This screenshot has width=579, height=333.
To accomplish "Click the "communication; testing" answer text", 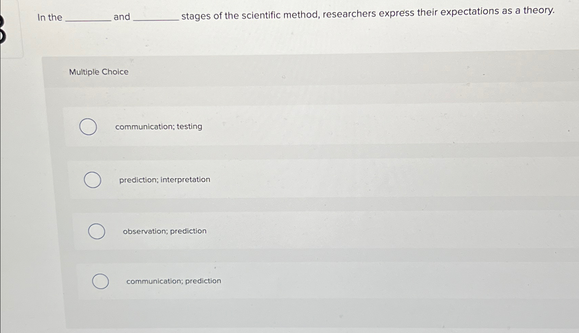I will [x=158, y=126].
